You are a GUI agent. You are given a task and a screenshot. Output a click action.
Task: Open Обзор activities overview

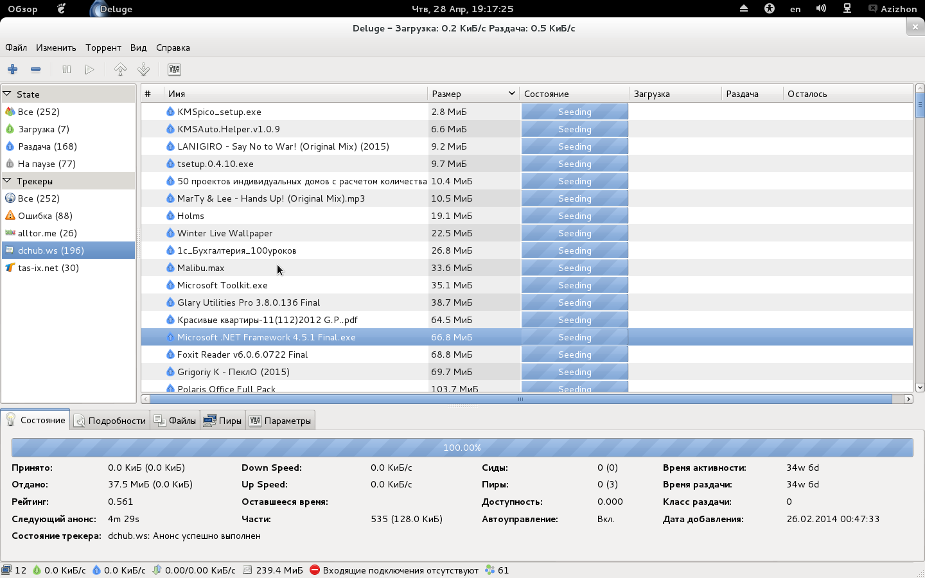(x=22, y=9)
